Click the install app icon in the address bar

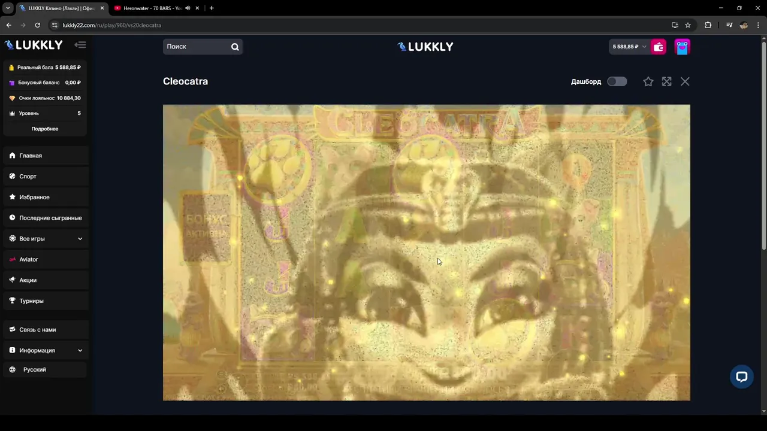[675, 25]
